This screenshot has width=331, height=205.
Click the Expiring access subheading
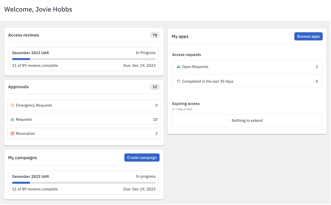click(186, 103)
